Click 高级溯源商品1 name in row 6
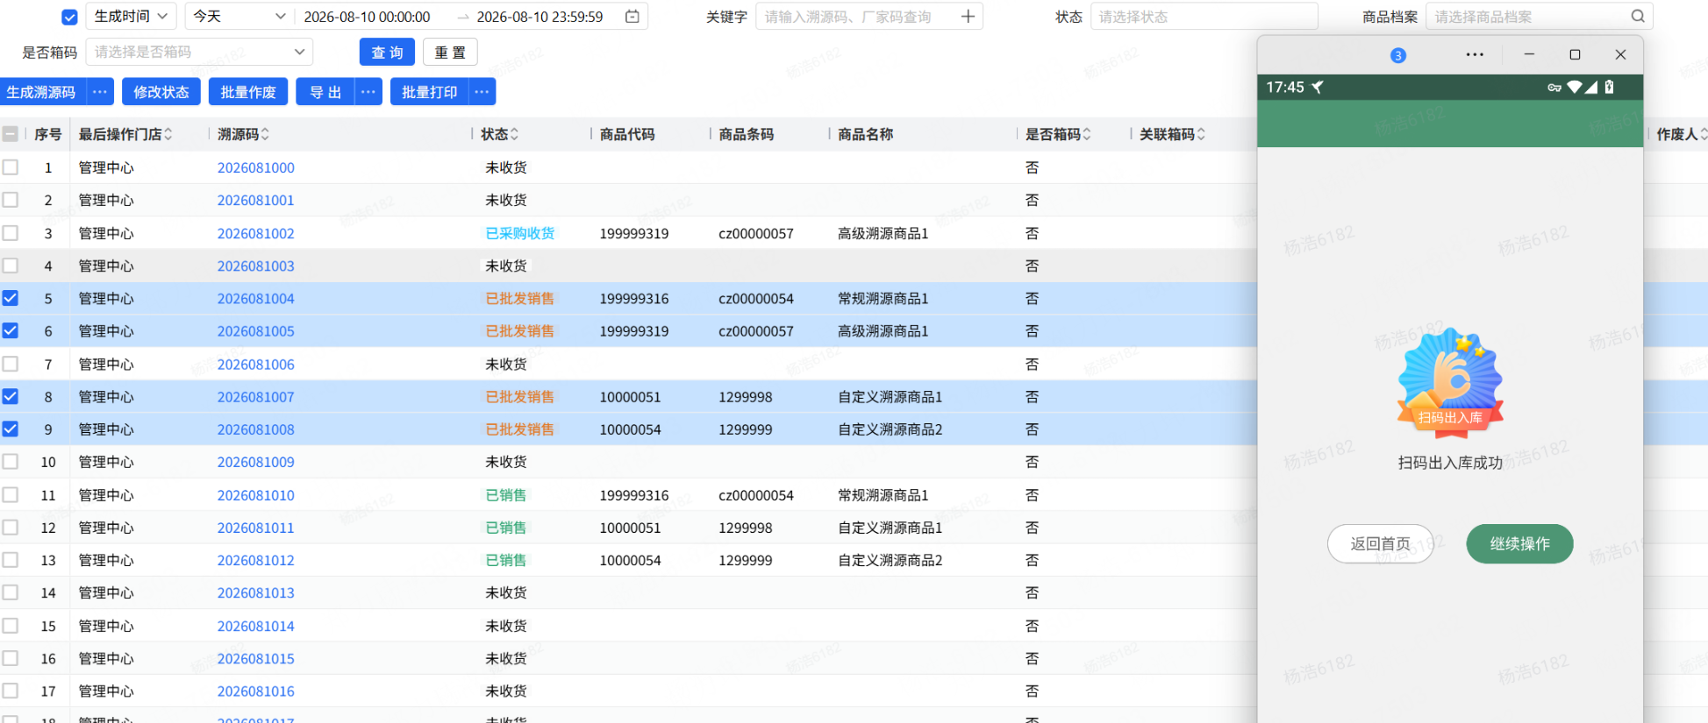The image size is (1708, 723). (x=883, y=330)
